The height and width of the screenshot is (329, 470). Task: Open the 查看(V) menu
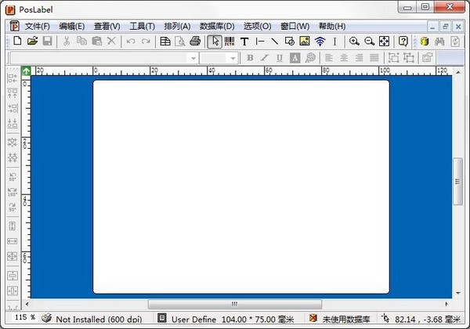(107, 27)
